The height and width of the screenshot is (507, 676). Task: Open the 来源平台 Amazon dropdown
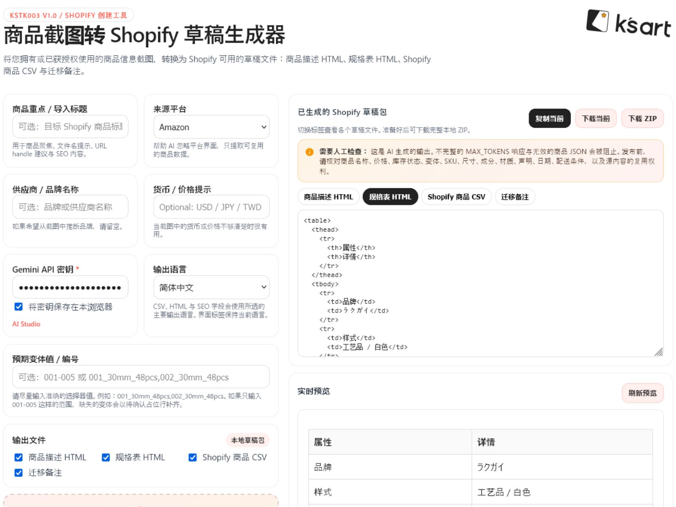point(211,127)
